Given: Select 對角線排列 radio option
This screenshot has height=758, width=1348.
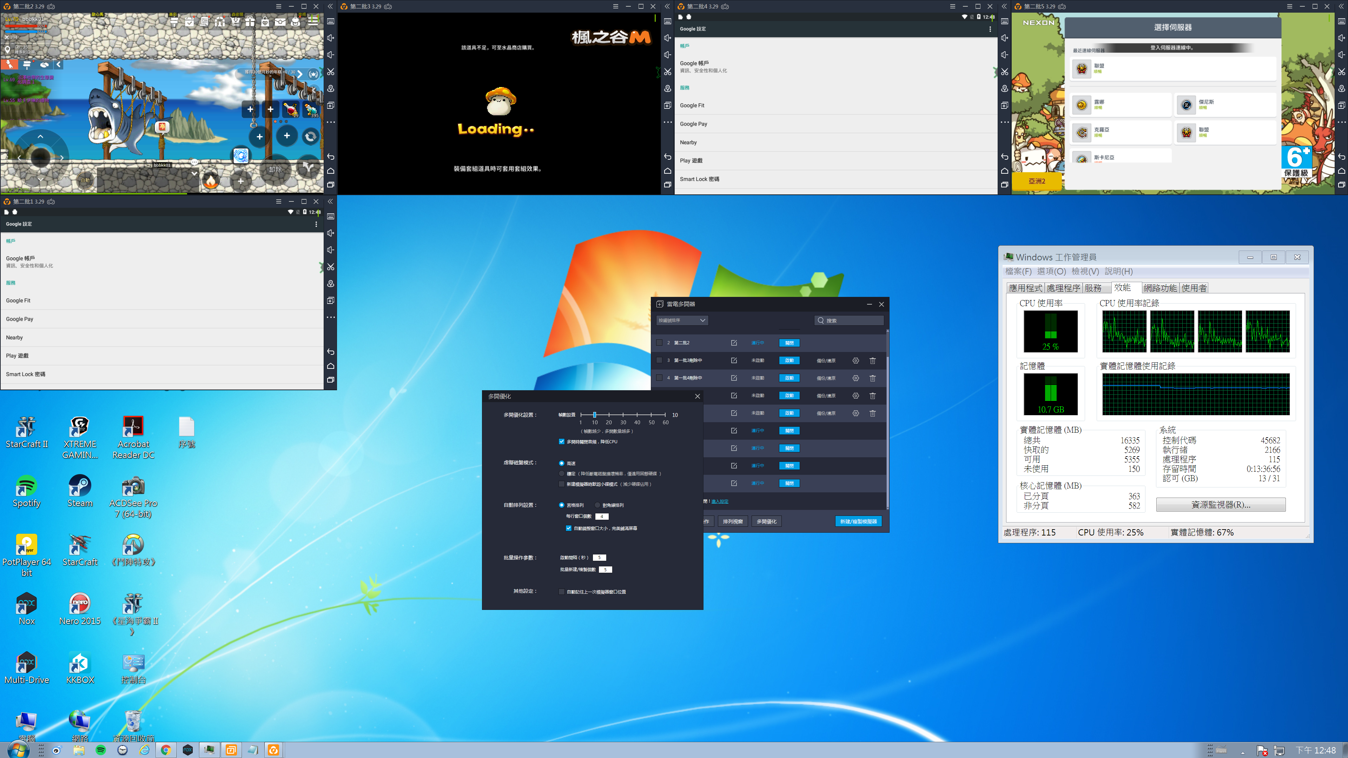Looking at the screenshot, I should pos(597,505).
